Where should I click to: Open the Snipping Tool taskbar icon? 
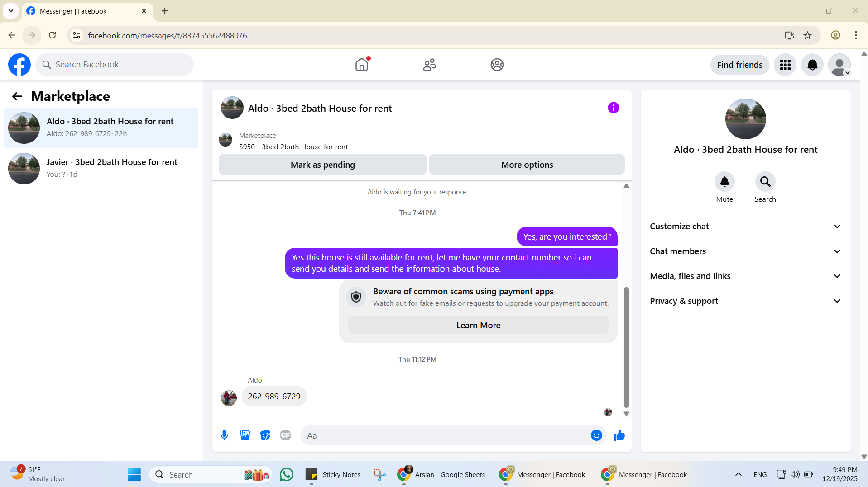[x=379, y=474]
